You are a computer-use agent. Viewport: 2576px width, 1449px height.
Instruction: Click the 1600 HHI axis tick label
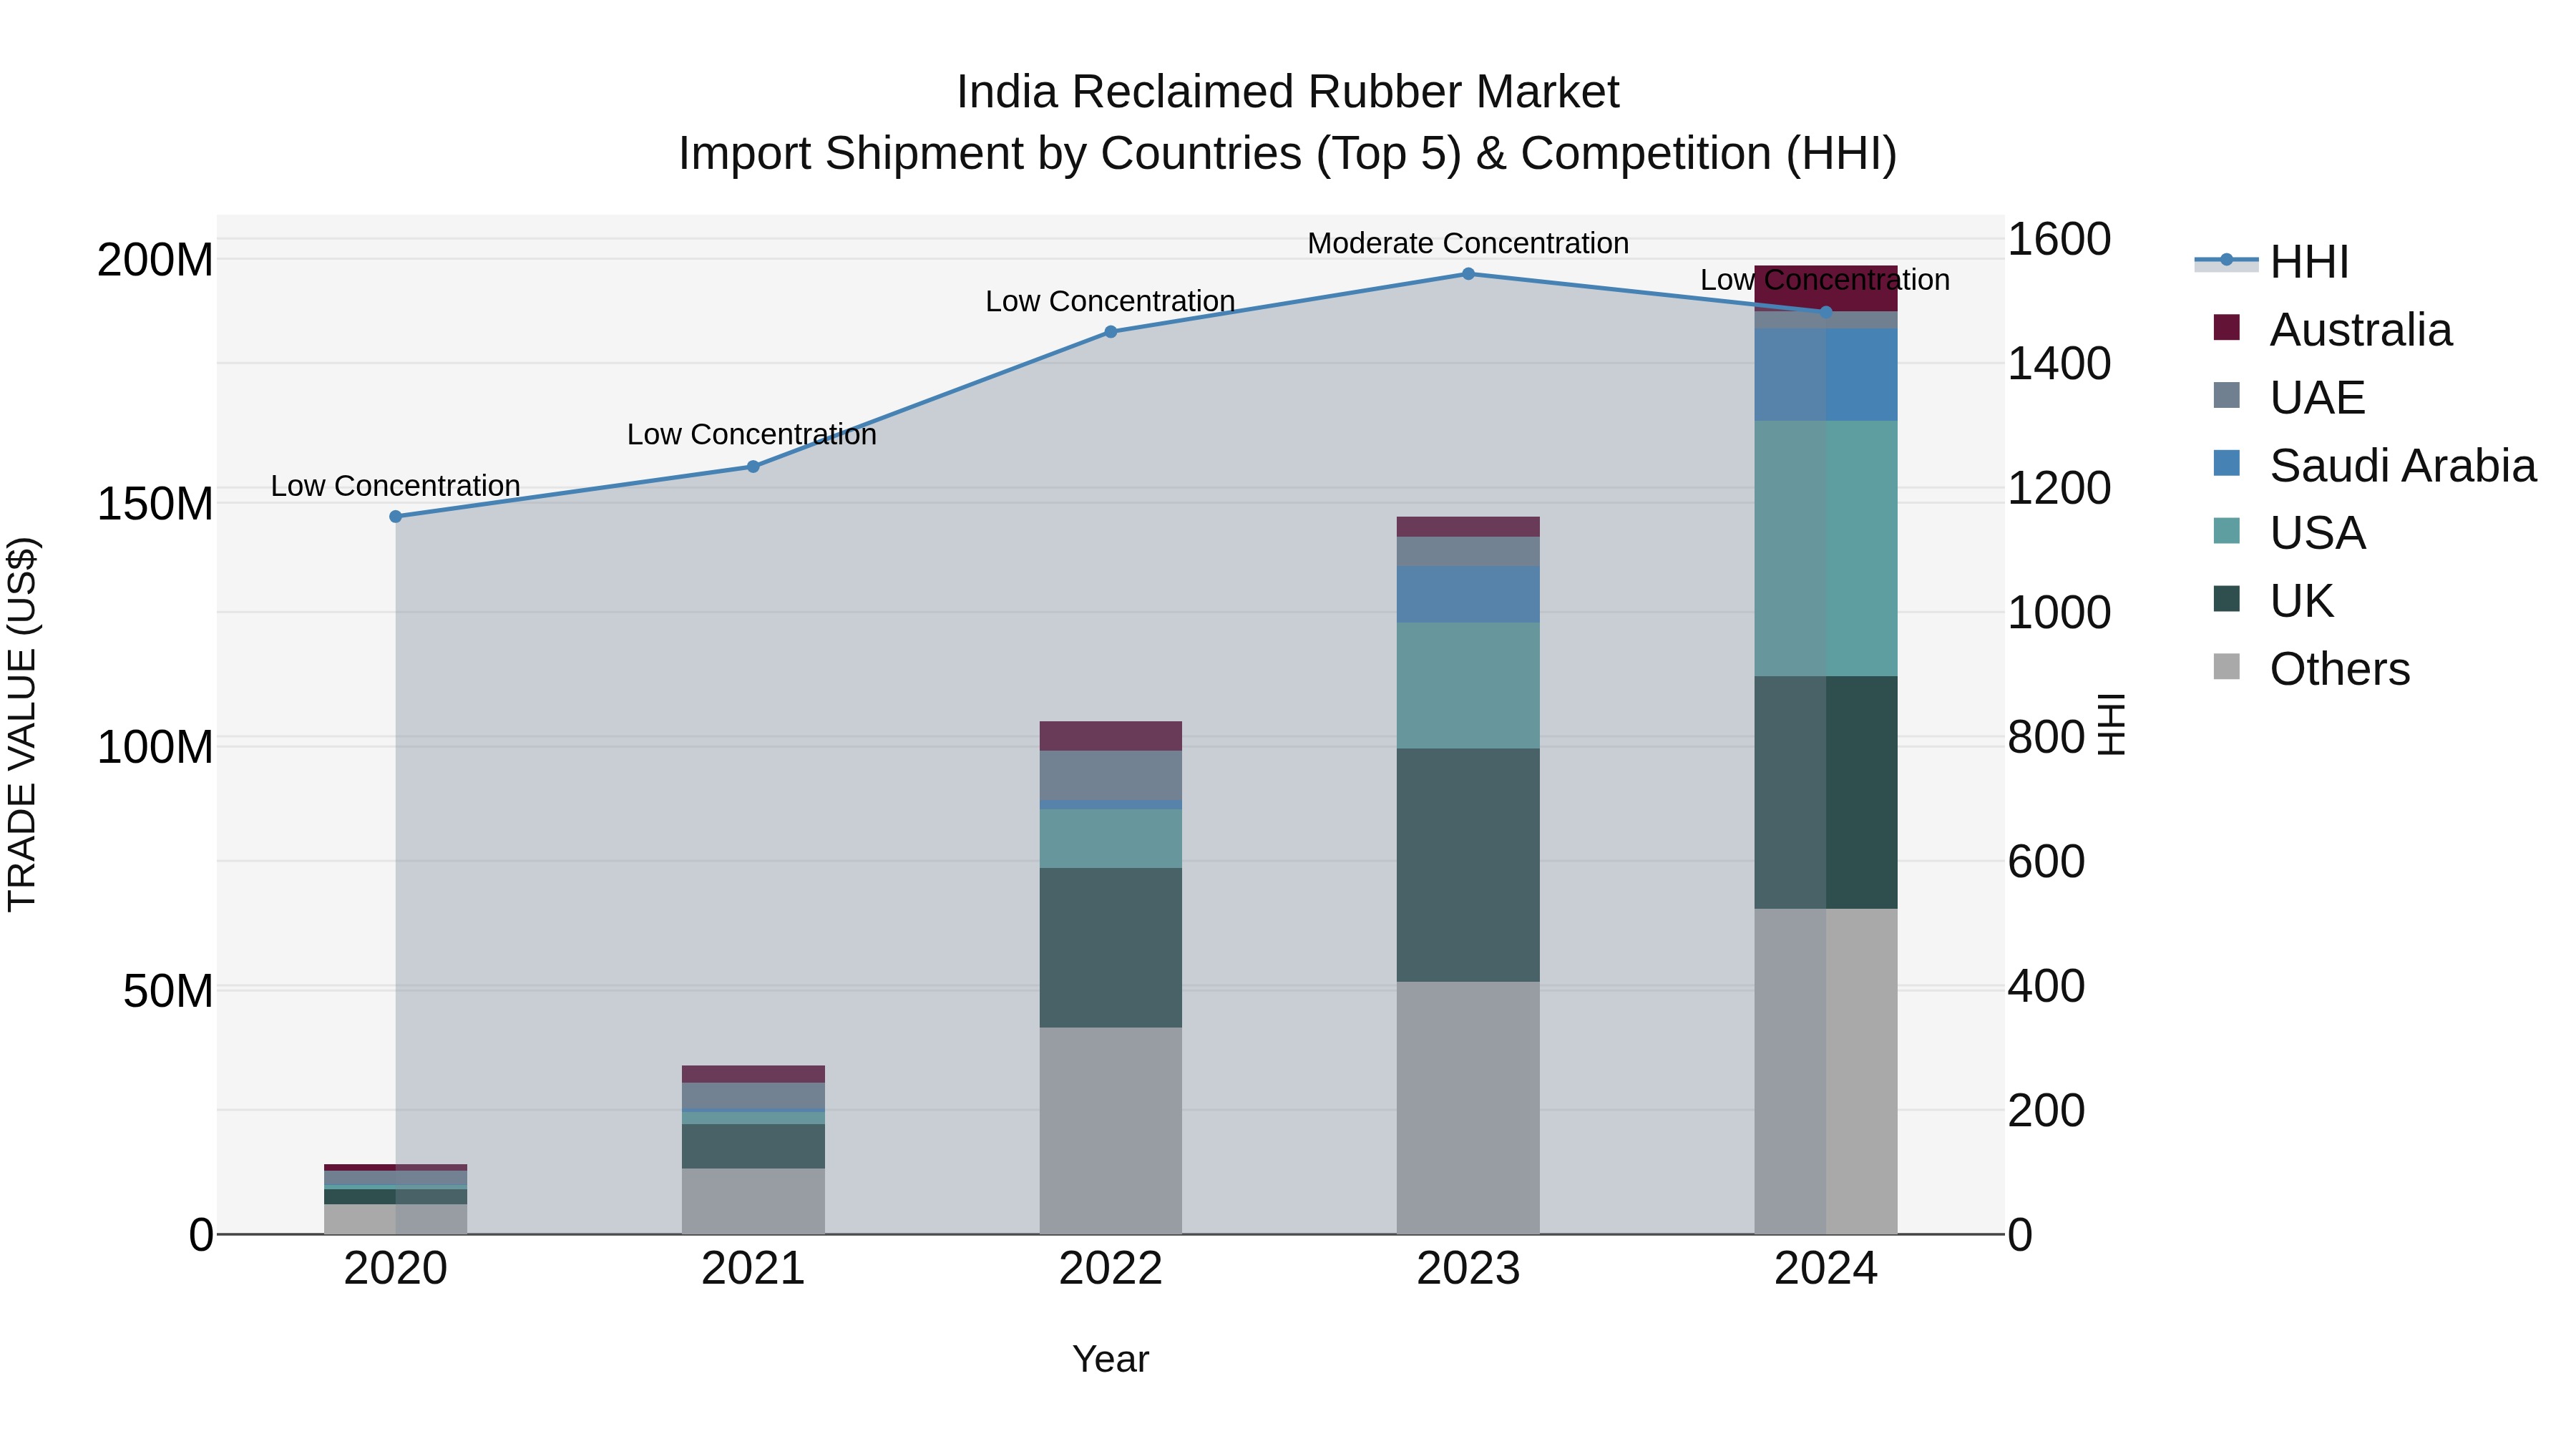tap(2059, 240)
